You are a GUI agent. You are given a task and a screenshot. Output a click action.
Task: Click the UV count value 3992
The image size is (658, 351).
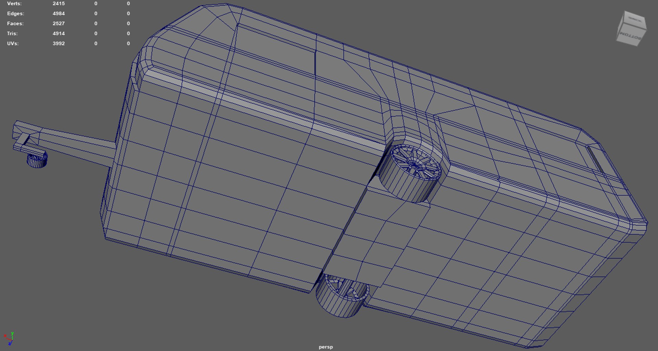(x=59, y=43)
